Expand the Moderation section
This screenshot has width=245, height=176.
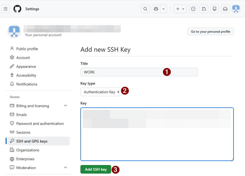click(65, 168)
